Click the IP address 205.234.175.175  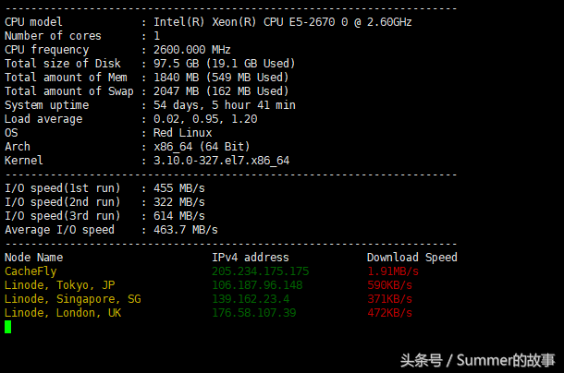click(261, 271)
